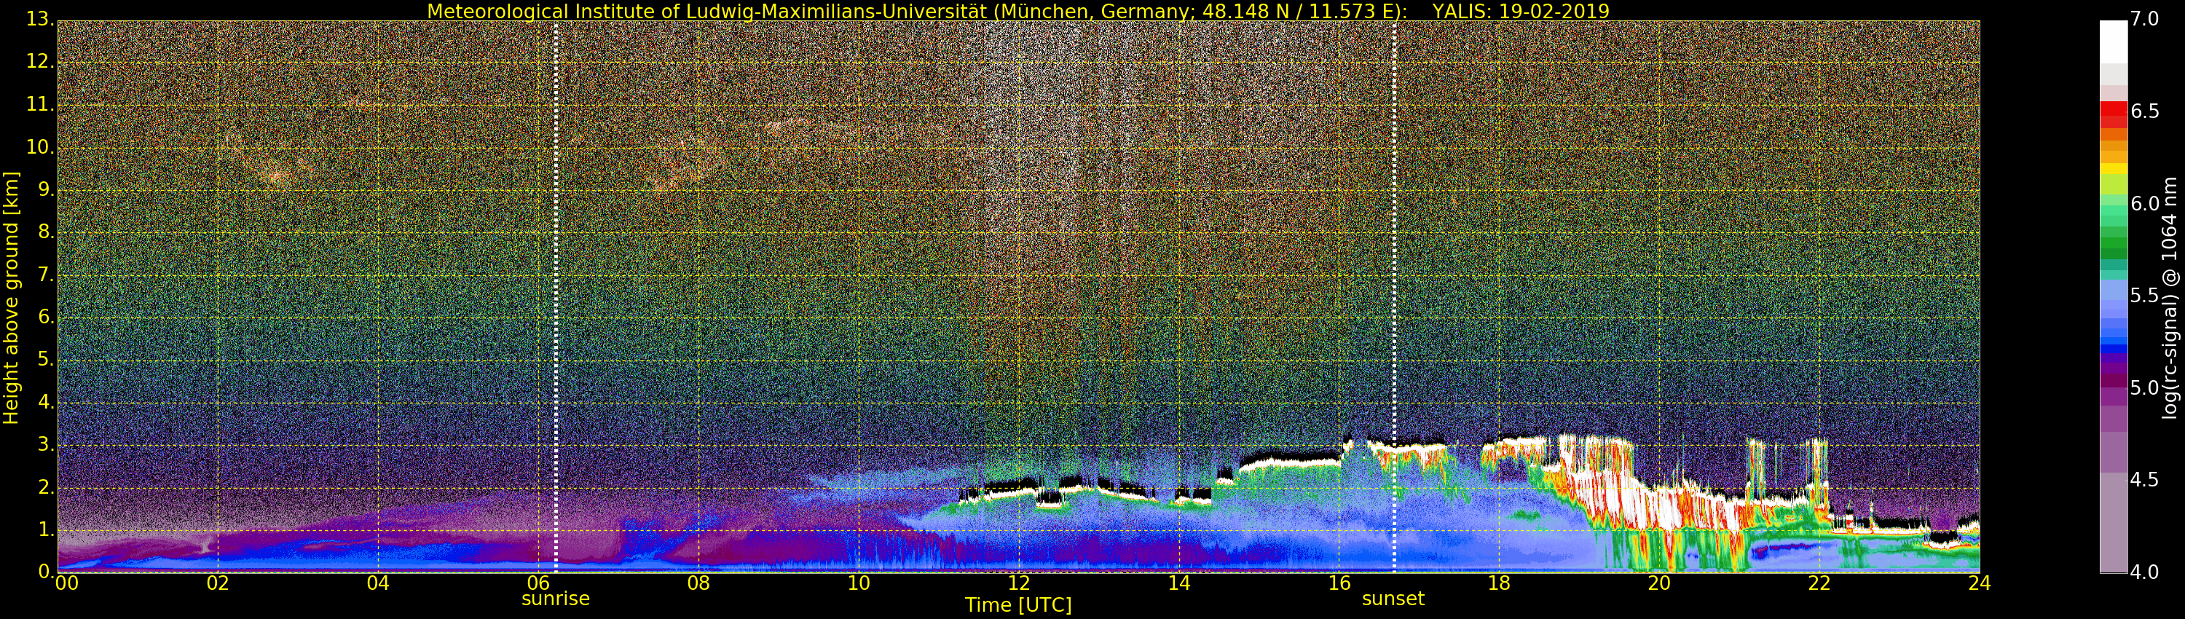The width and height of the screenshot is (2185, 619).
Task: Click the x-axis tick label '24'
Action: click(x=1980, y=583)
